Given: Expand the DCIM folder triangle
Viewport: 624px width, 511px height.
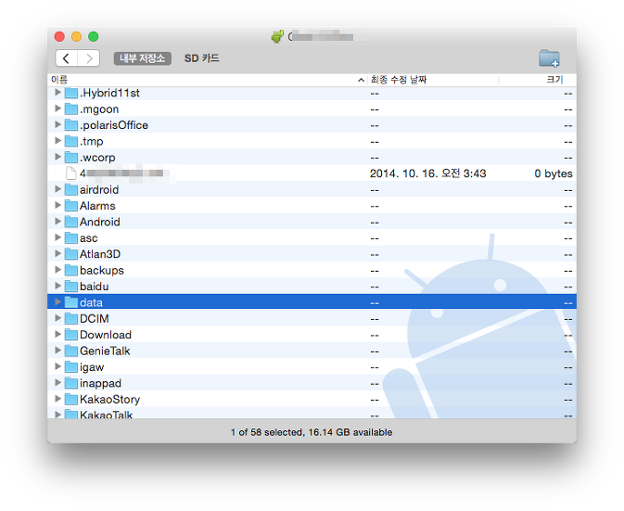Looking at the screenshot, I should [57, 318].
